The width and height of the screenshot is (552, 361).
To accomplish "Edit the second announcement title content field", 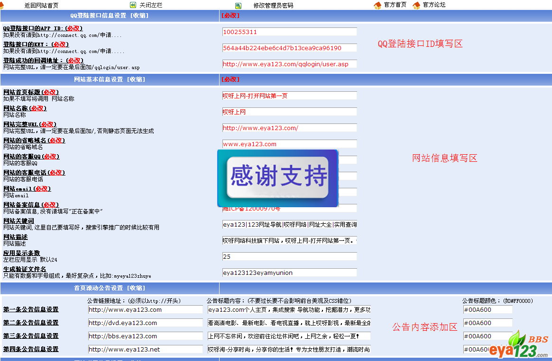I will [x=289, y=323].
